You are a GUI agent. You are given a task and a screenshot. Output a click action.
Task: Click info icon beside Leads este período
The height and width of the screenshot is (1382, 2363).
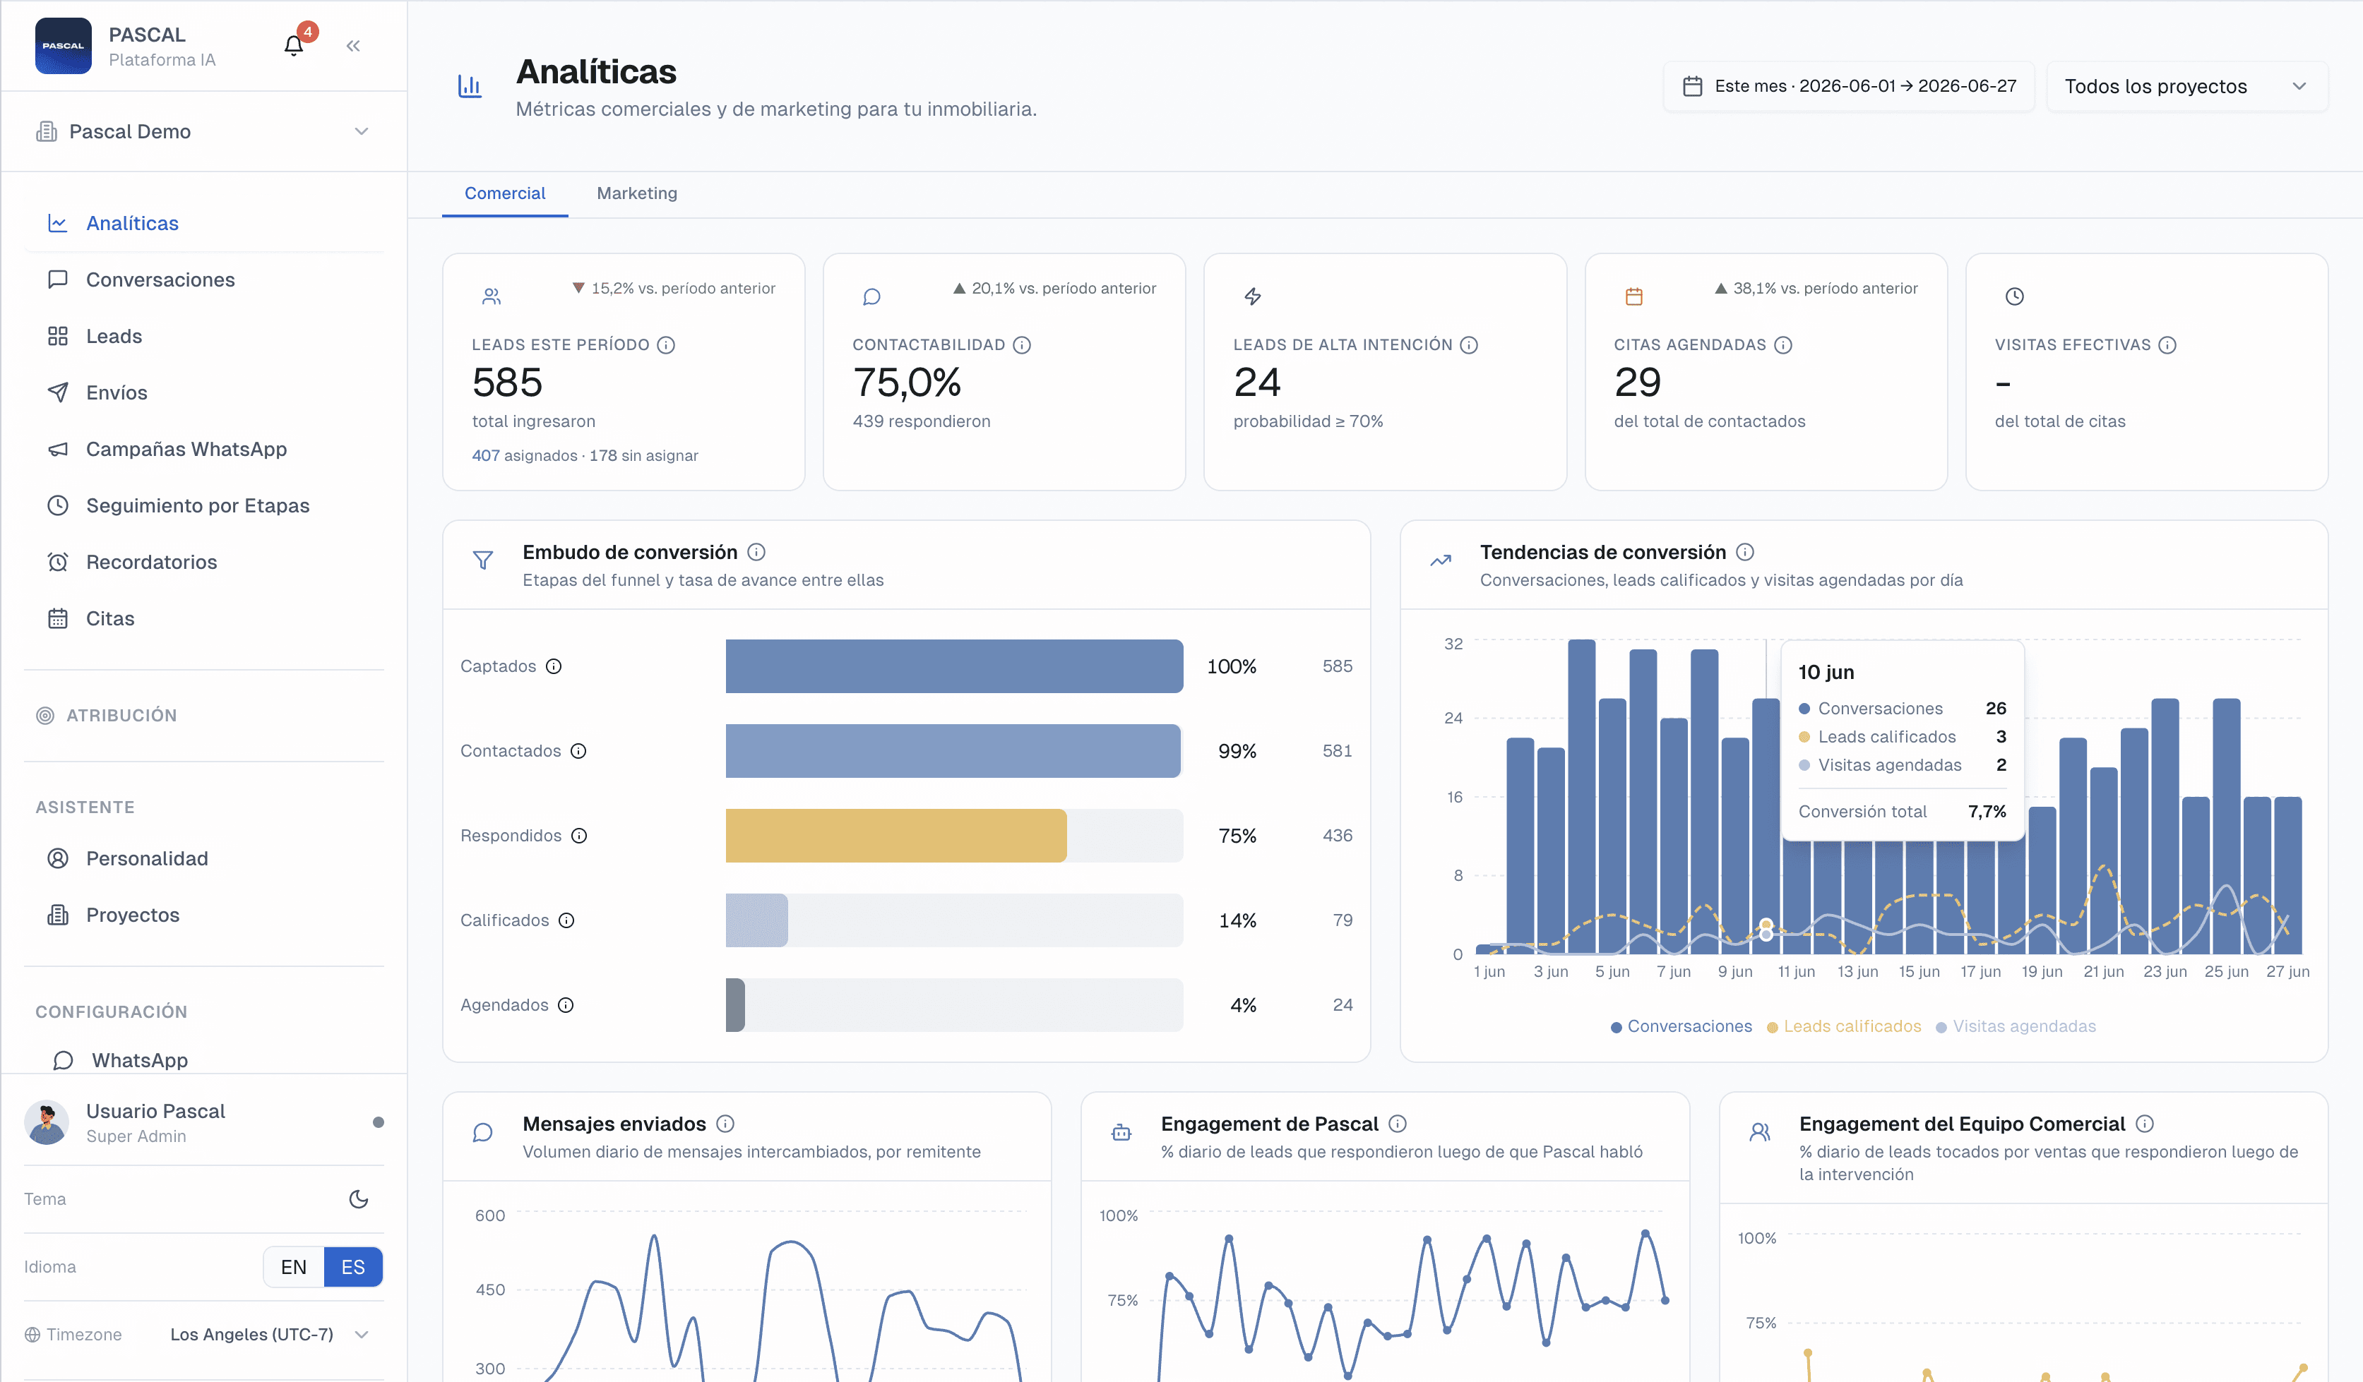pyautogui.click(x=666, y=345)
